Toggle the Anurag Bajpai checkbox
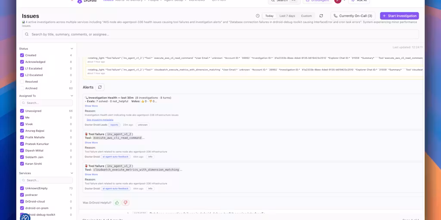The height and width of the screenshot is (220, 441). tap(22, 131)
